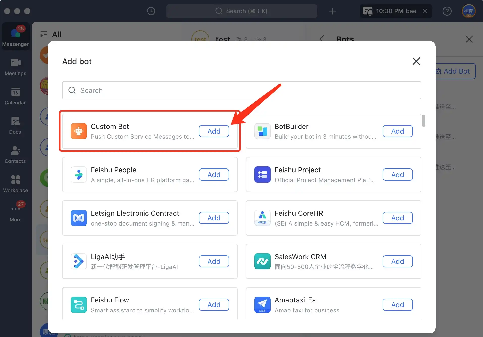Add the Feishu Flow bot
The height and width of the screenshot is (337, 483).
[214, 305]
